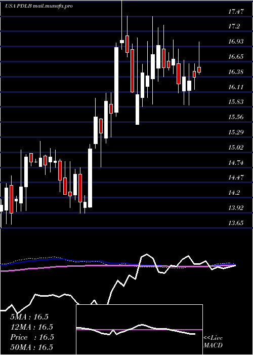The width and height of the screenshot is (253, 355).
Task: Click the '<<Live MACD' label
Action: click(213, 341)
